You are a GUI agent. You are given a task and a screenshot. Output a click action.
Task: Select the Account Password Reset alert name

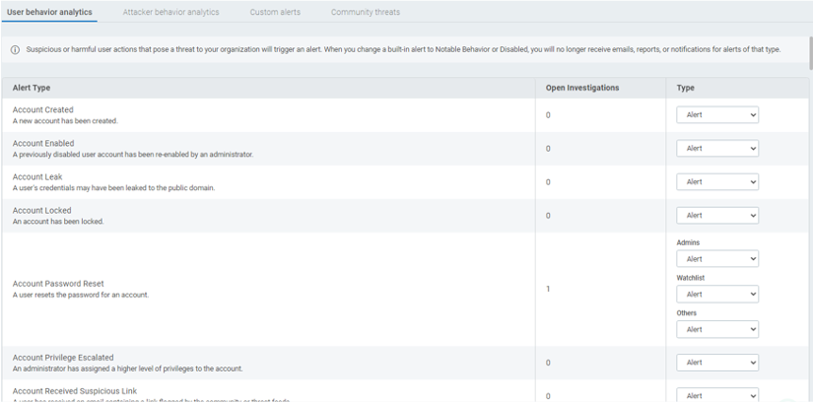pos(58,284)
